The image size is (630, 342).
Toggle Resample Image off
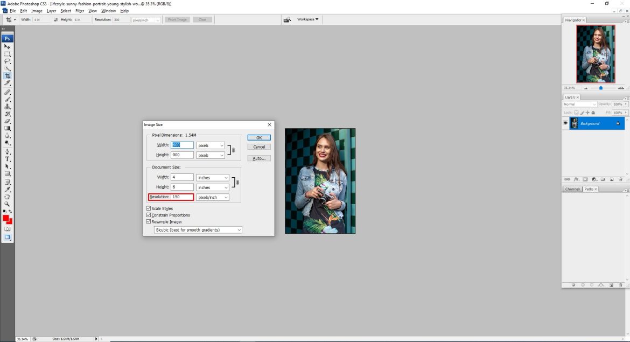tap(148, 221)
